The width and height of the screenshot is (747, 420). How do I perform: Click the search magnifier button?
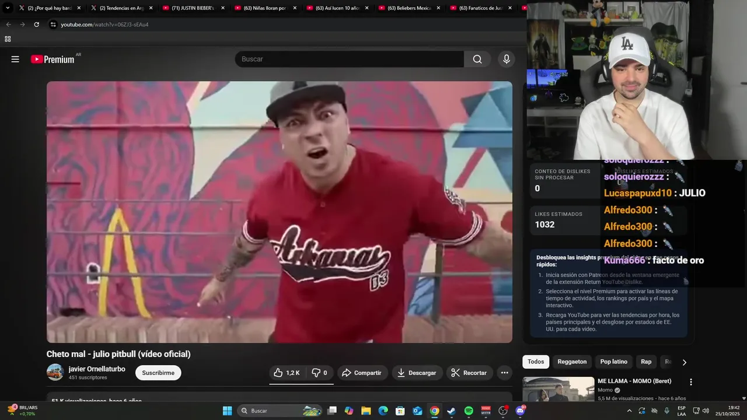[477, 59]
